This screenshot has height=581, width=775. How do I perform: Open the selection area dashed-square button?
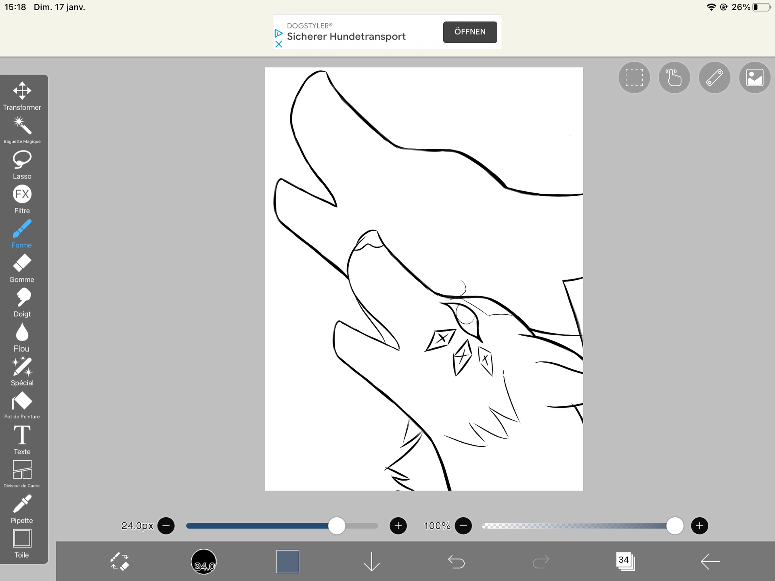(x=634, y=77)
